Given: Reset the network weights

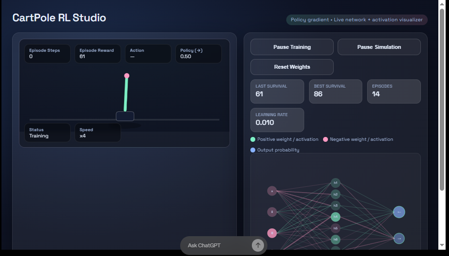Looking at the screenshot, I should point(292,67).
